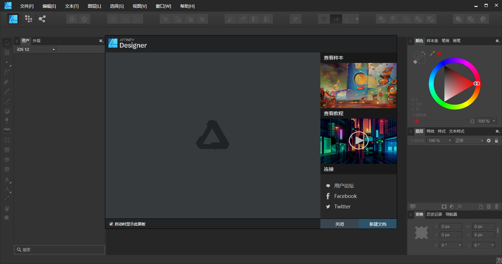This screenshot has width=502, height=264.
Task: Click the mask layer icon
Action: [444, 207]
